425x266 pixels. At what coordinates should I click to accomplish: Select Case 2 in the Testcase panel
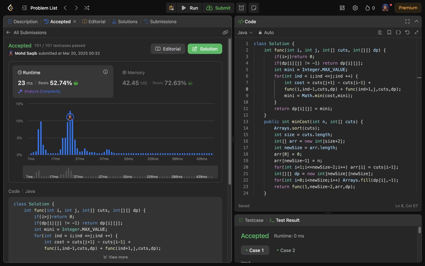pos(286,250)
